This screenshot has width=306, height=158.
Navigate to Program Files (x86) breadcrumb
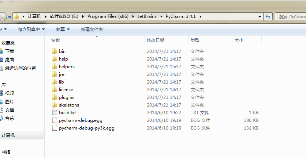point(108,16)
